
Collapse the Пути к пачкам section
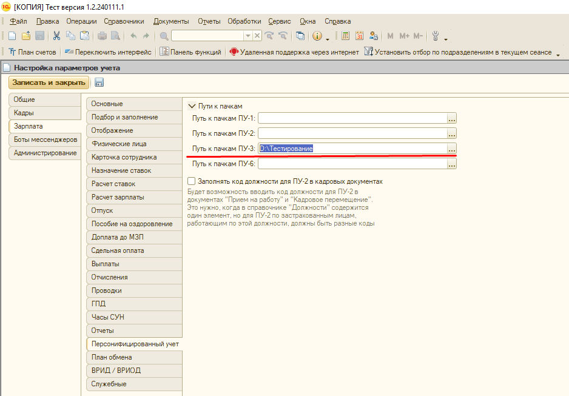point(192,106)
